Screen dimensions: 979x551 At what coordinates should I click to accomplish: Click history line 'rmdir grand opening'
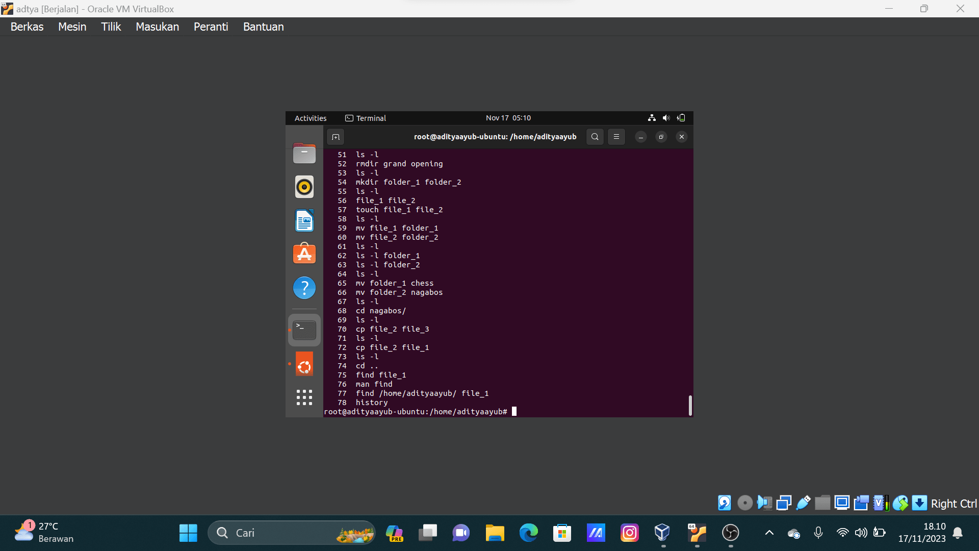399,164
